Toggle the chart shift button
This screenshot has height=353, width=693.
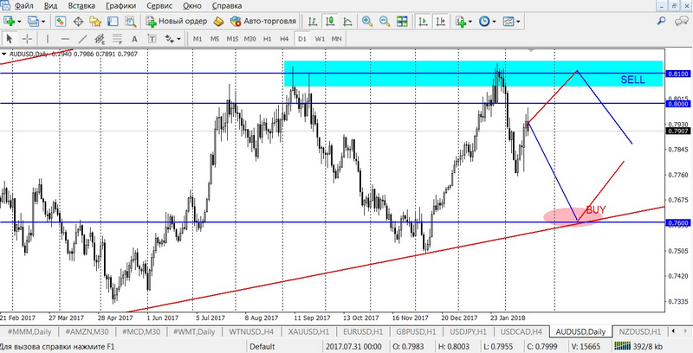[441, 21]
